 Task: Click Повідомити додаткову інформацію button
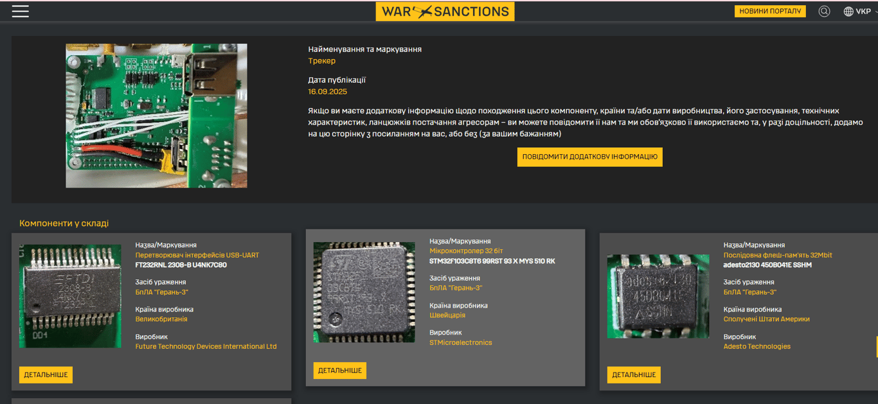tap(589, 157)
